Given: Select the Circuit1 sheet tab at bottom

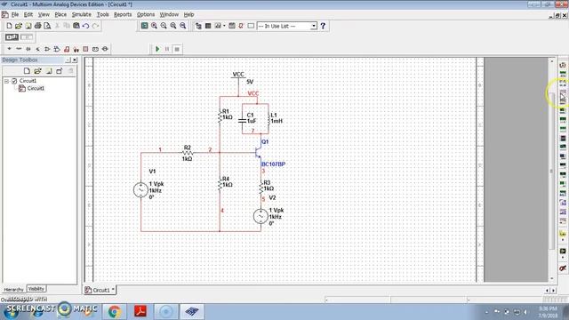Looking at the screenshot, I should click(100, 290).
